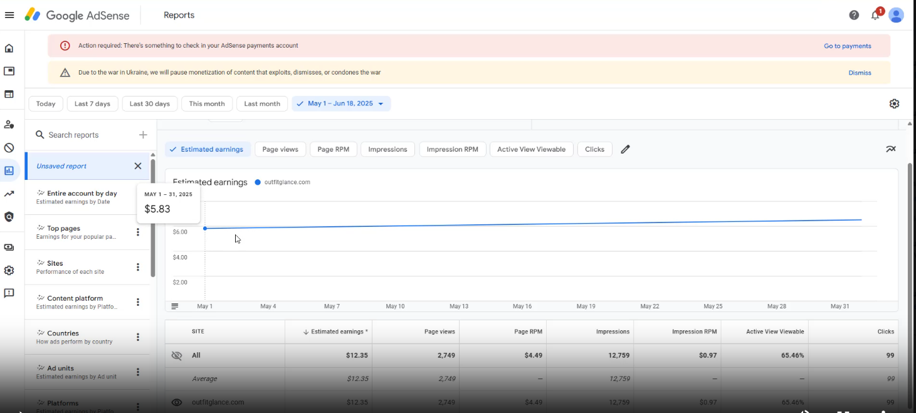Viewport: 916px width, 413px height.
Task: Open the Content platform report
Action: pos(82,302)
